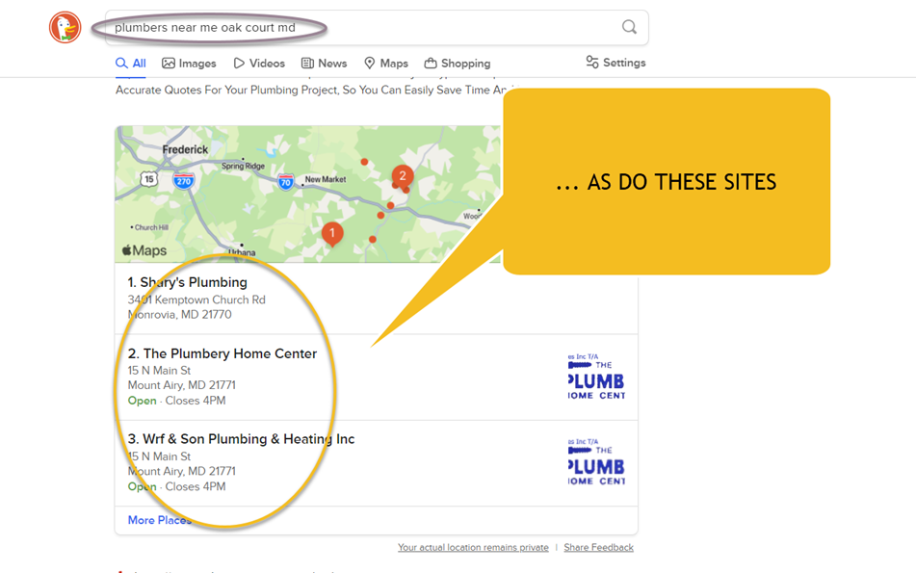Open the Videos tab
The height and width of the screenshot is (573, 916).
click(x=259, y=64)
